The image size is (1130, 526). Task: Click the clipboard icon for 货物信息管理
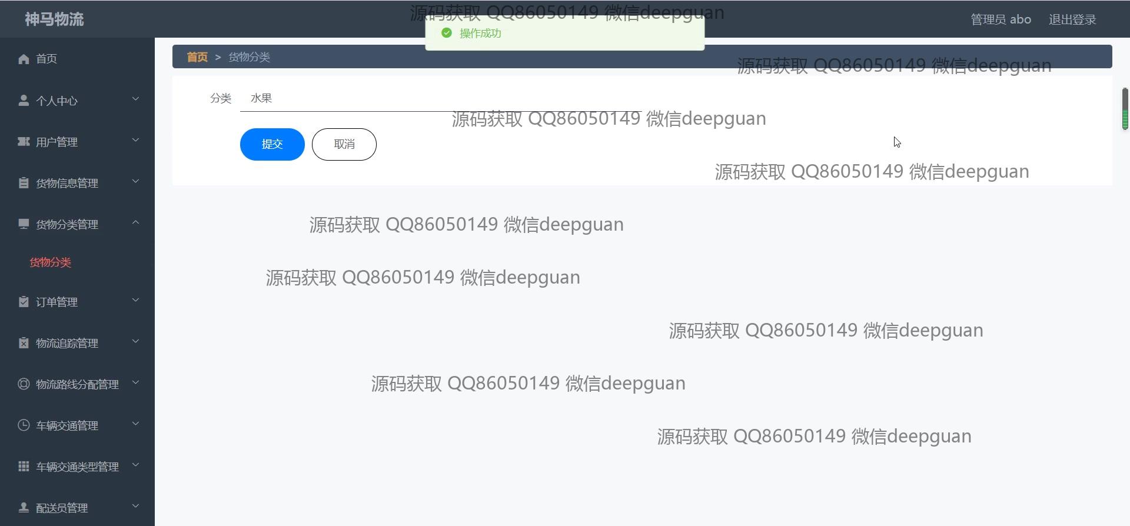(x=24, y=183)
